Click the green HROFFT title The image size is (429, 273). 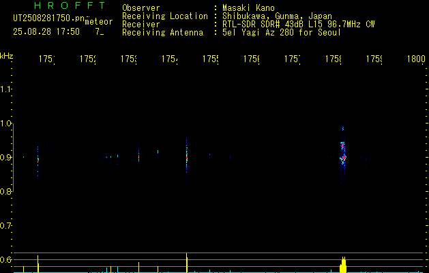tap(70, 5)
